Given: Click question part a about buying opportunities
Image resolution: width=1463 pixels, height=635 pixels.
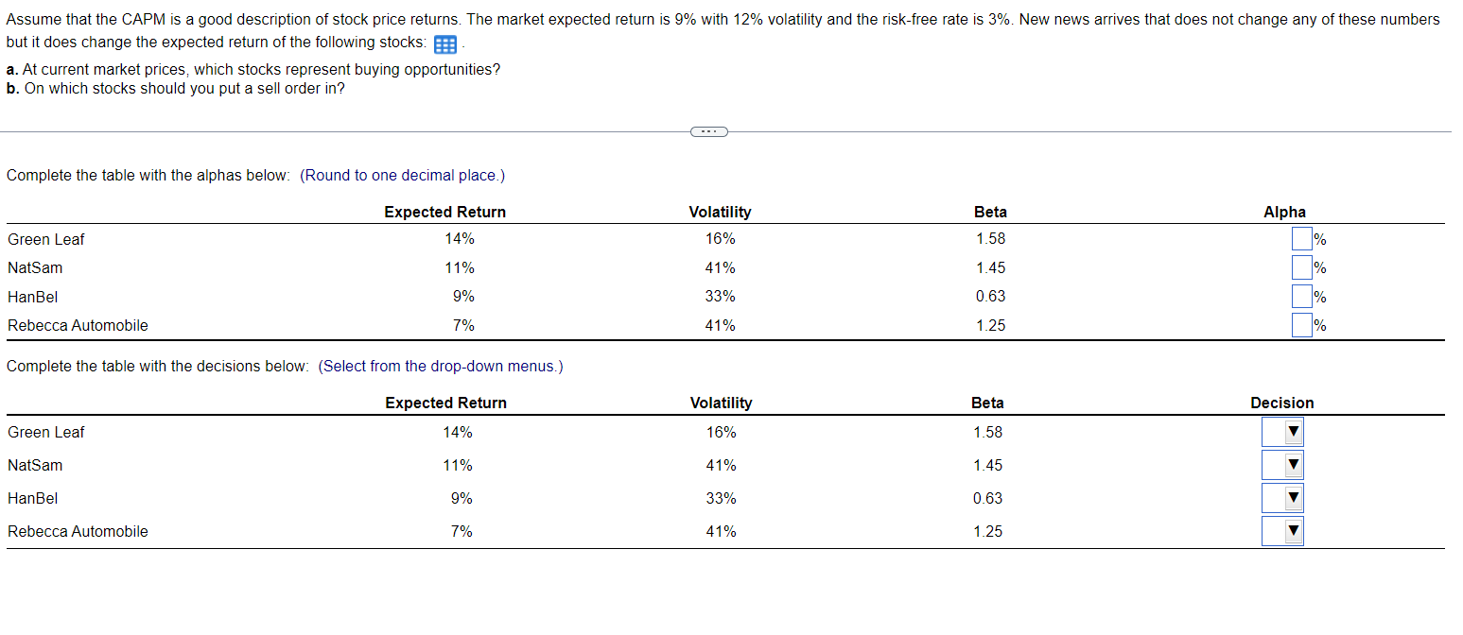Looking at the screenshot, I should 253,70.
